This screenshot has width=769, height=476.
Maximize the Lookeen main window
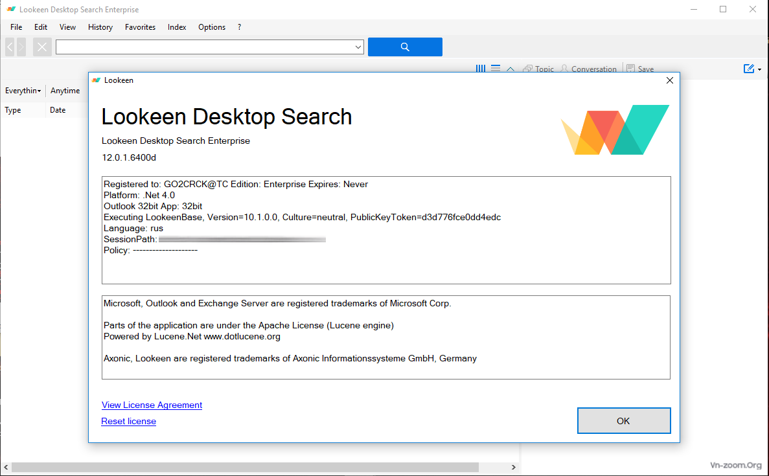pyautogui.click(x=723, y=9)
